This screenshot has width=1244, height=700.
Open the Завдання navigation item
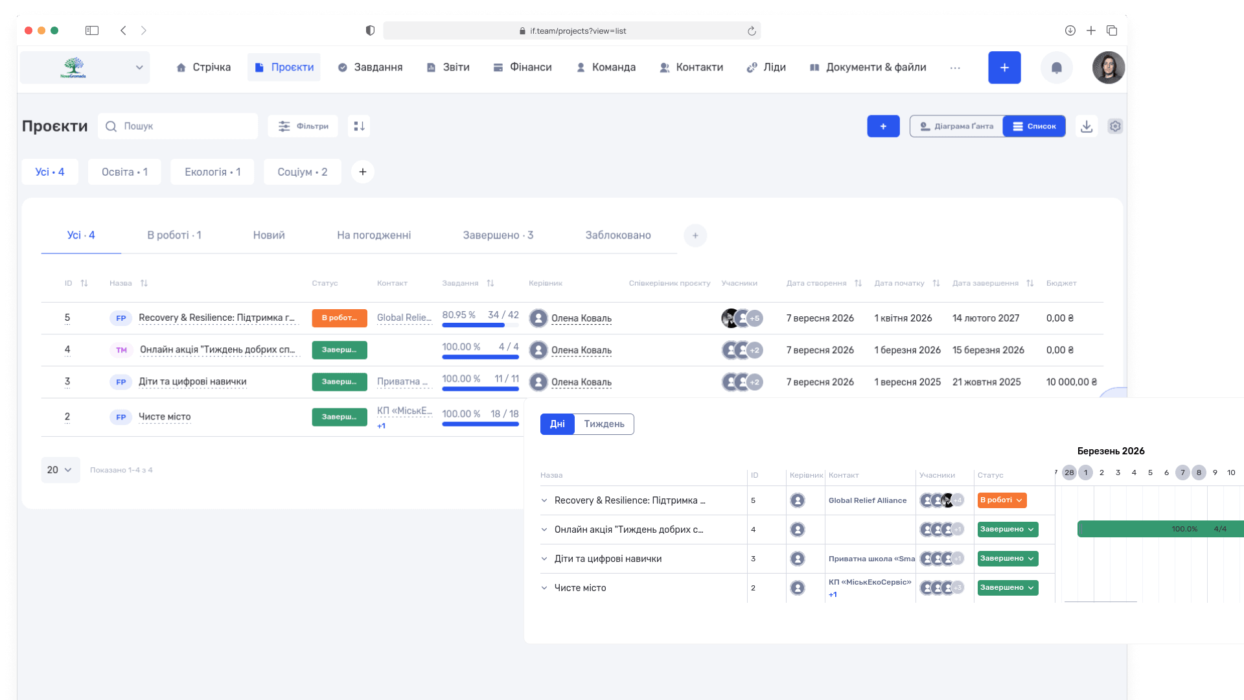point(370,67)
